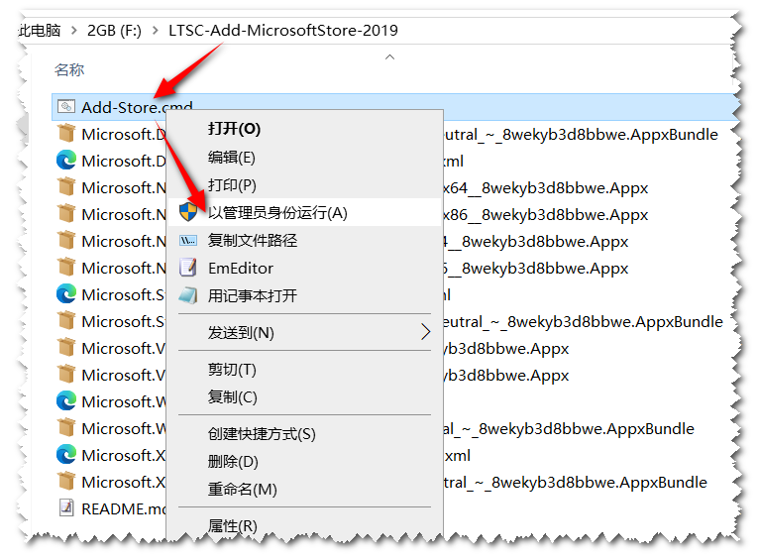Click the 复制文件路径 command-prompt icon
759x560 pixels.
(x=188, y=240)
